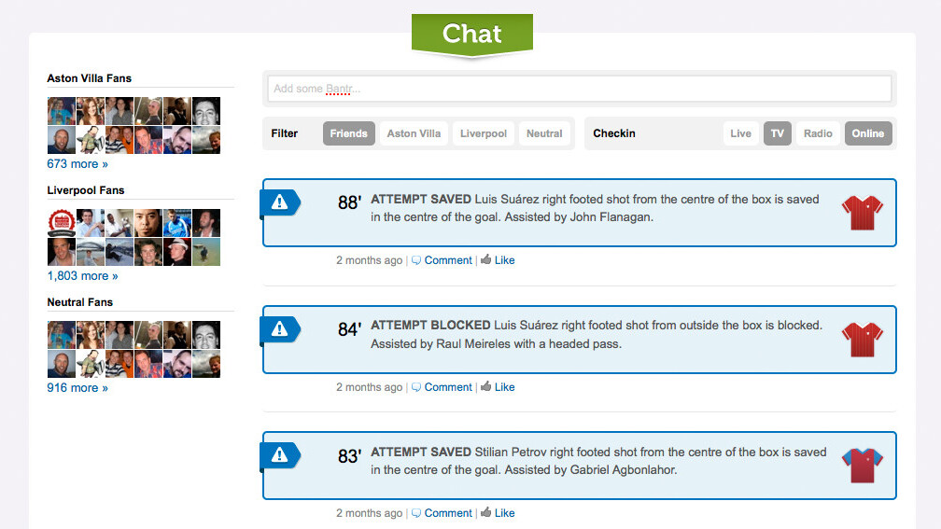Toggle the Friends filter
The height and width of the screenshot is (529, 941).
pos(348,133)
